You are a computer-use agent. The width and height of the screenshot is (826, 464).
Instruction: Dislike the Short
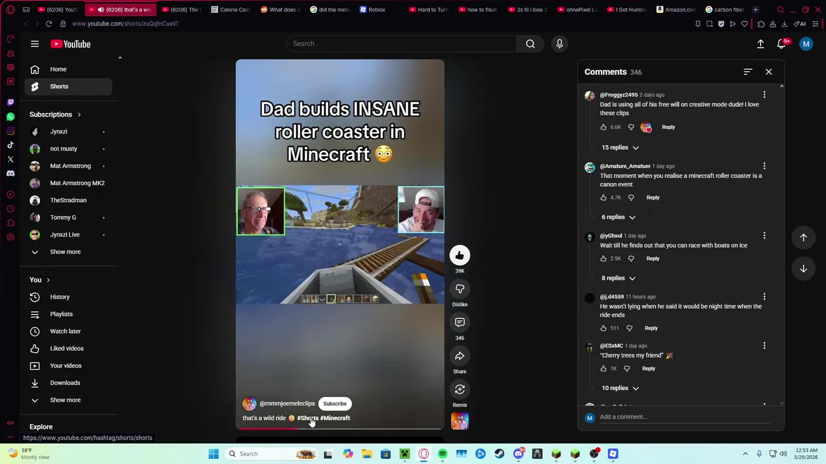click(459, 289)
